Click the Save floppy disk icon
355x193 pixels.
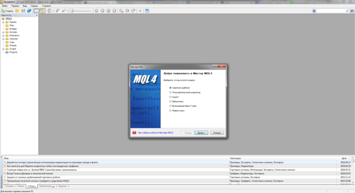click(23, 11)
